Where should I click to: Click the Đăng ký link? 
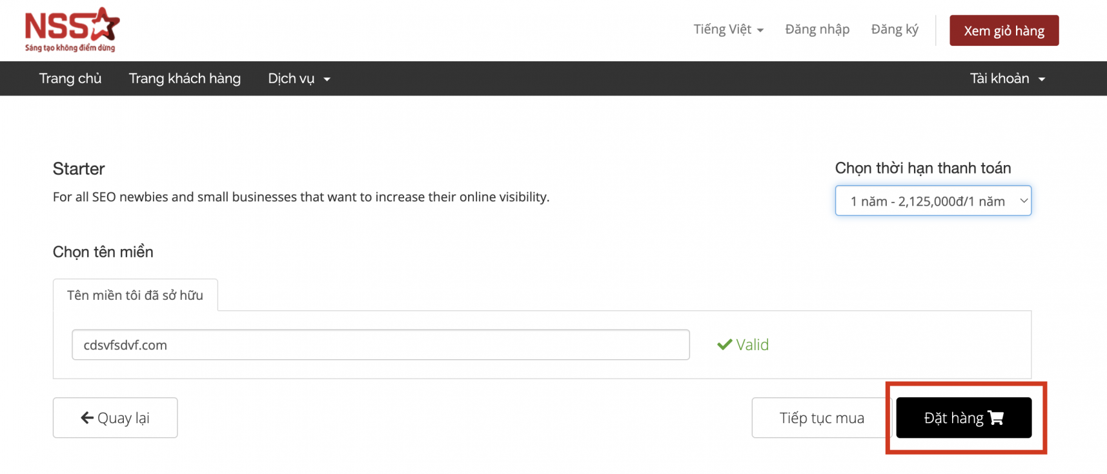(895, 30)
